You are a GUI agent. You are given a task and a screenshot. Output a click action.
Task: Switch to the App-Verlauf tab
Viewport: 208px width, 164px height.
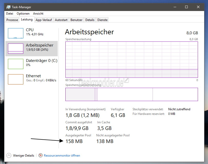click(44, 20)
